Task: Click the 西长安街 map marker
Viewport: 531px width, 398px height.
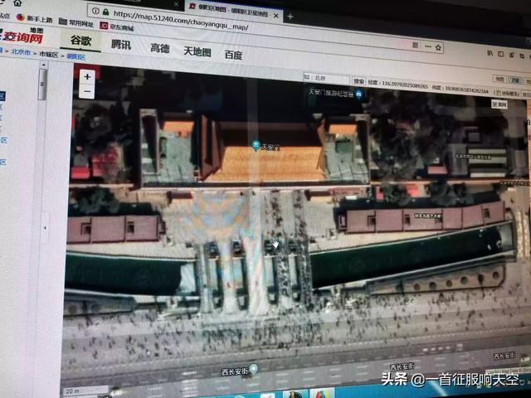Action: [x=253, y=368]
